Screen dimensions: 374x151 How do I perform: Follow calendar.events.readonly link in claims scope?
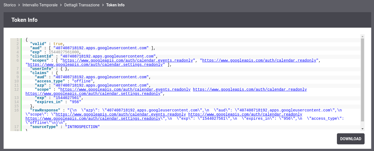point(125,89)
